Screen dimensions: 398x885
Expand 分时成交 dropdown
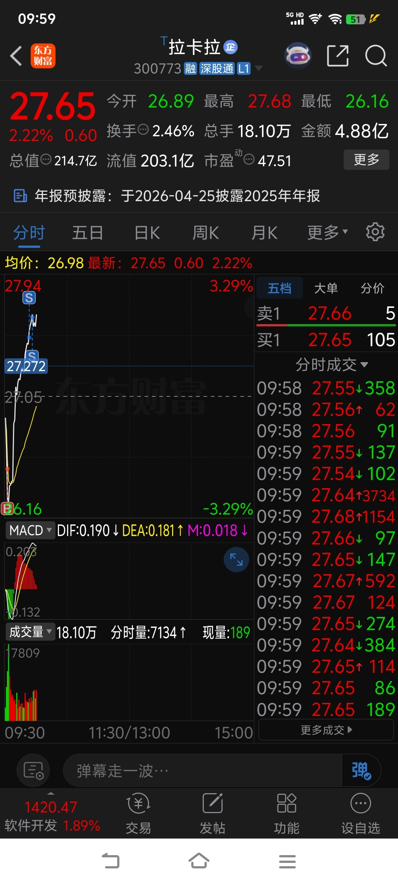[332, 365]
